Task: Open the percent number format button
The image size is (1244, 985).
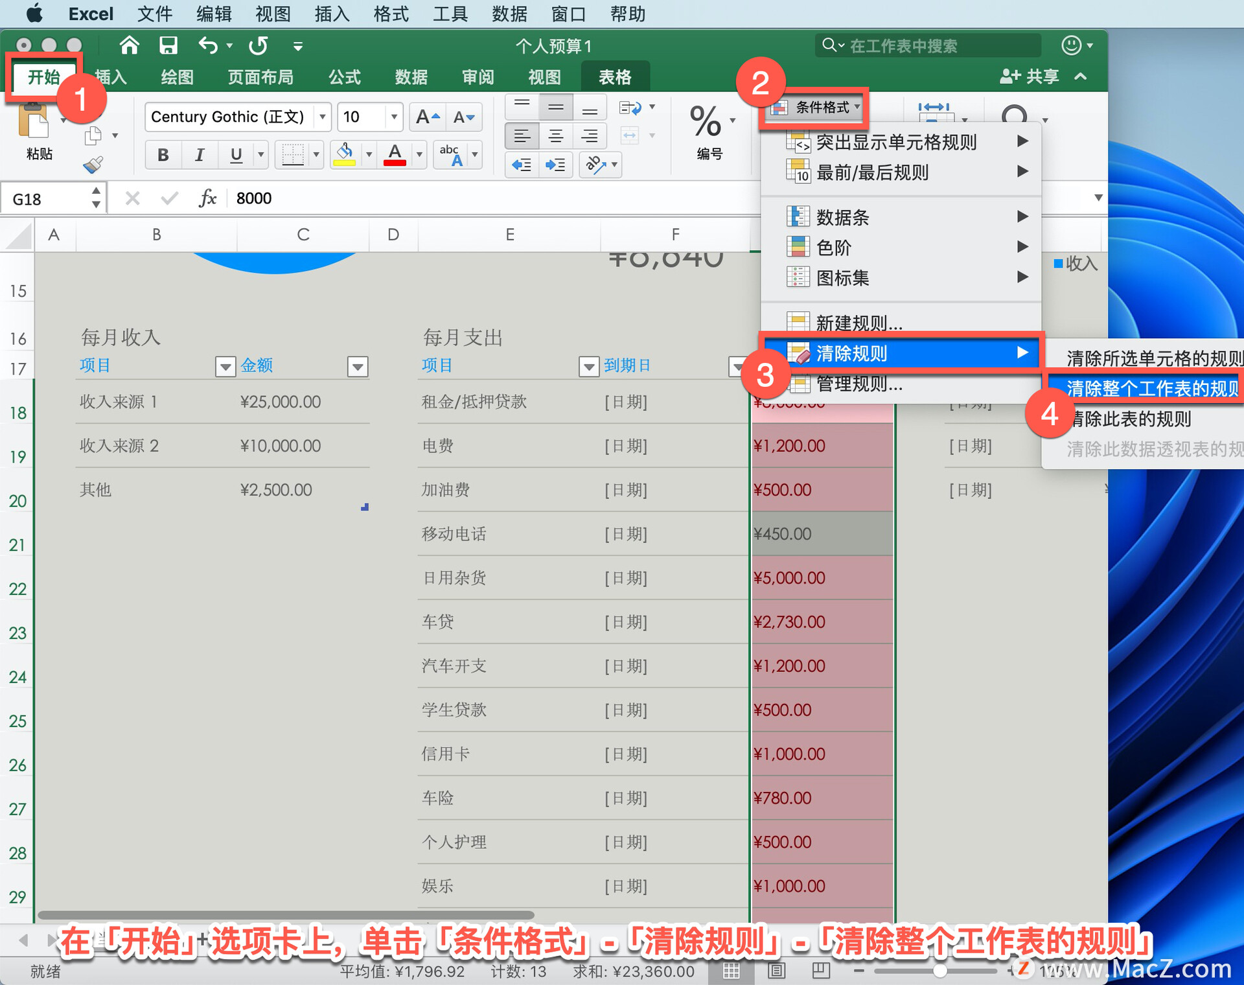Action: tap(706, 121)
